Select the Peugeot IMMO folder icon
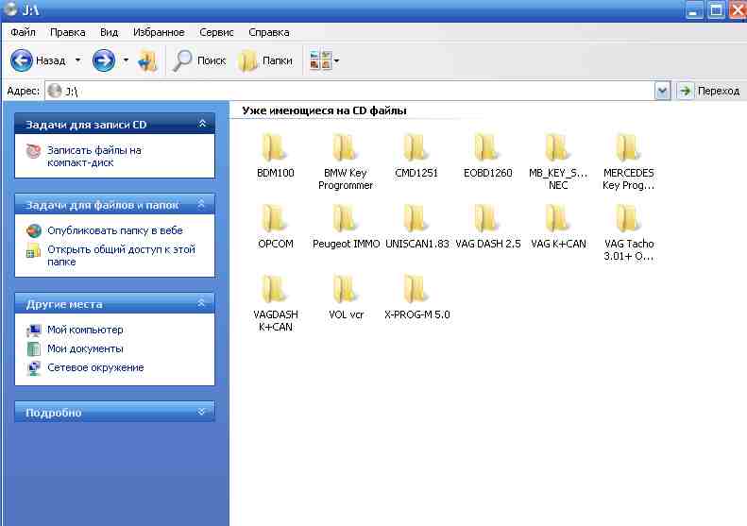This screenshot has height=526, width=747. click(x=346, y=218)
